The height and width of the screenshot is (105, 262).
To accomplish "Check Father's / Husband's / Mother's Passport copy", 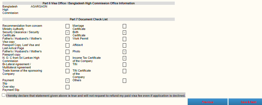I will point(68,52).
